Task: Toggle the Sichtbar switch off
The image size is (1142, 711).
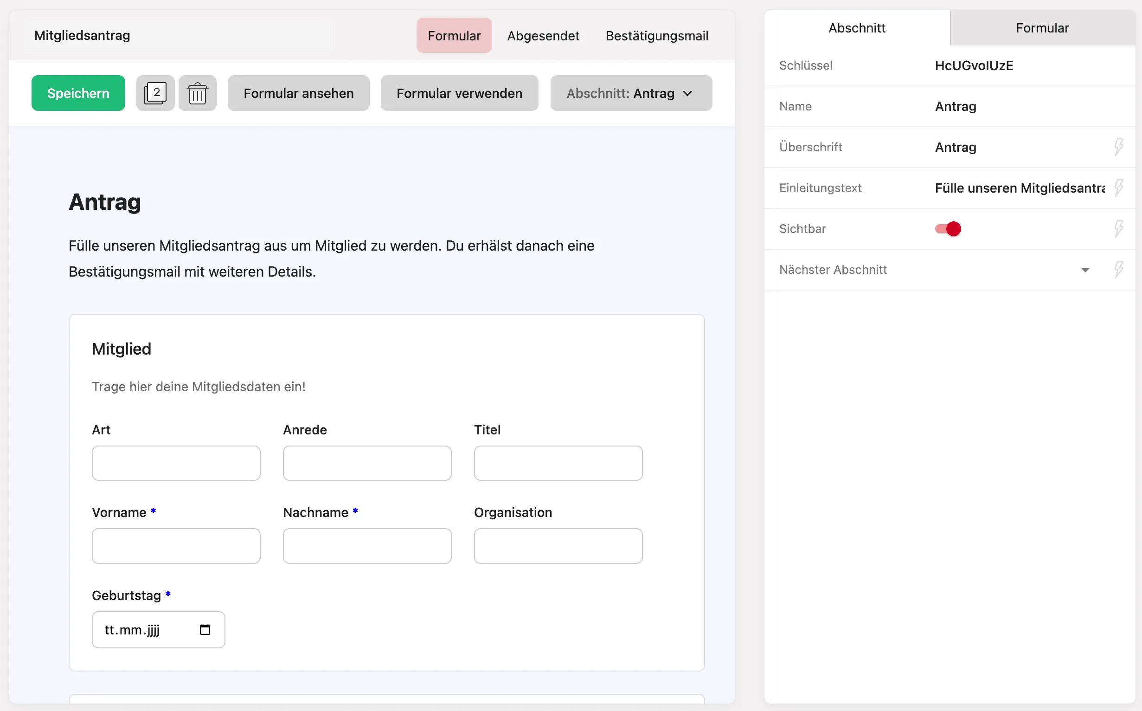Action: [x=948, y=229]
